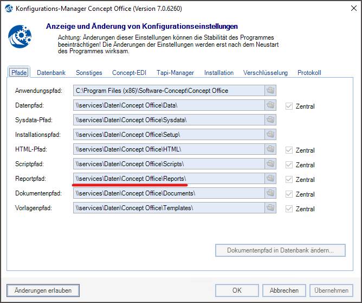362x303 pixels.
Task: Click into the Dokumentenpfad field
Action: 169,193
